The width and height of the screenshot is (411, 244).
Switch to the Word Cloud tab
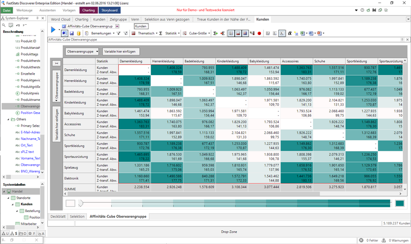(61, 19)
